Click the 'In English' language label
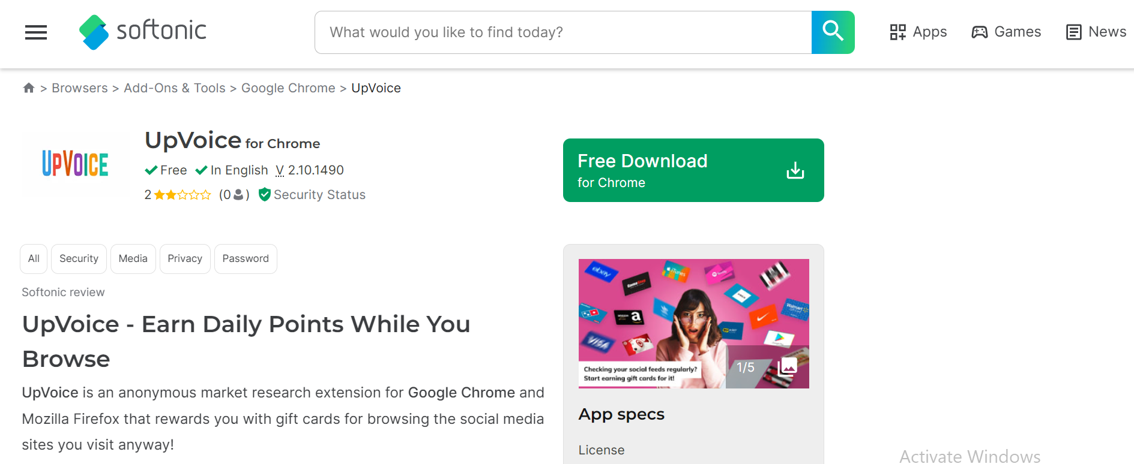 (x=239, y=170)
